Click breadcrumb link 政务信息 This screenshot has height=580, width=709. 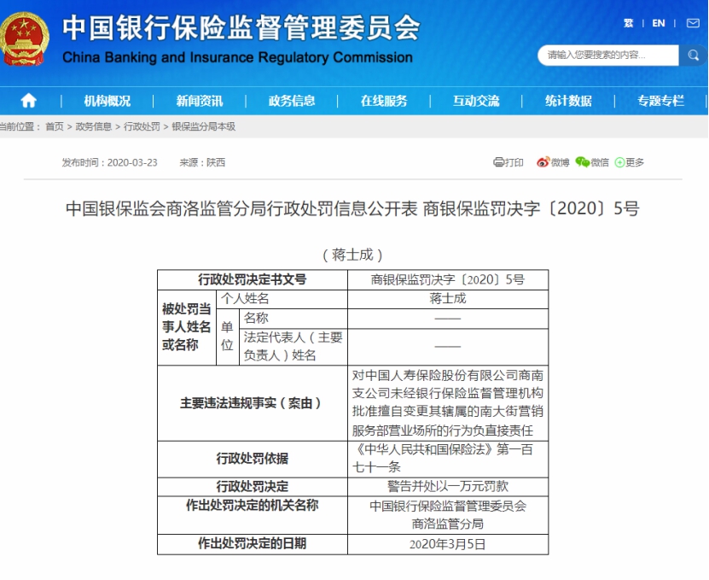coord(94,126)
